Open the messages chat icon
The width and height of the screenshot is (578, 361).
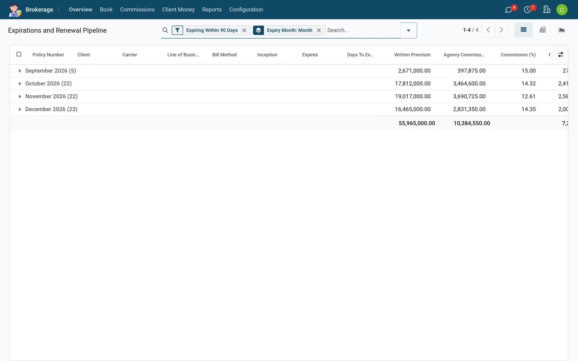(x=508, y=10)
